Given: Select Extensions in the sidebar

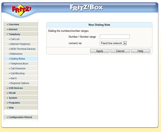Looking at the screenshot, I should 16,54.
